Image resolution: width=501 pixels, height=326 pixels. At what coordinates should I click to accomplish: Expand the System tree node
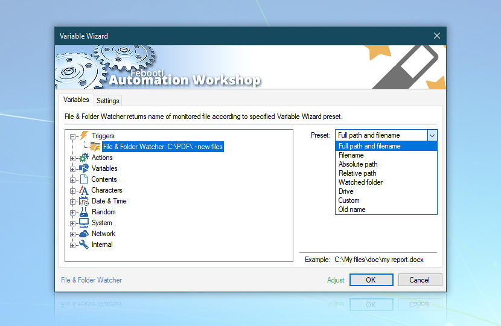(x=73, y=223)
